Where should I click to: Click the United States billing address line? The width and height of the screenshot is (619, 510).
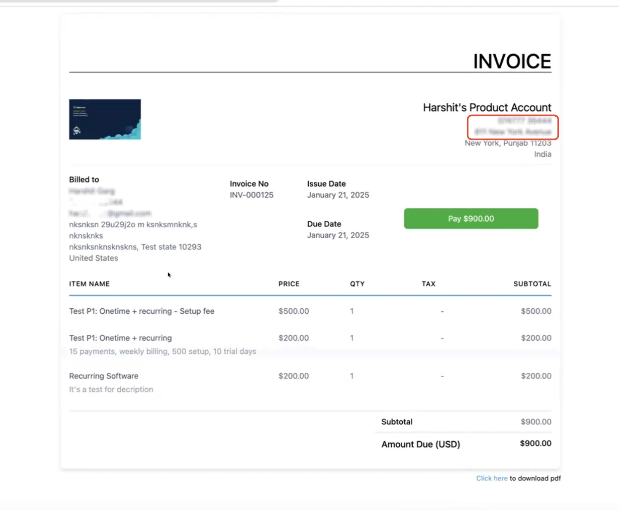pyautogui.click(x=94, y=258)
